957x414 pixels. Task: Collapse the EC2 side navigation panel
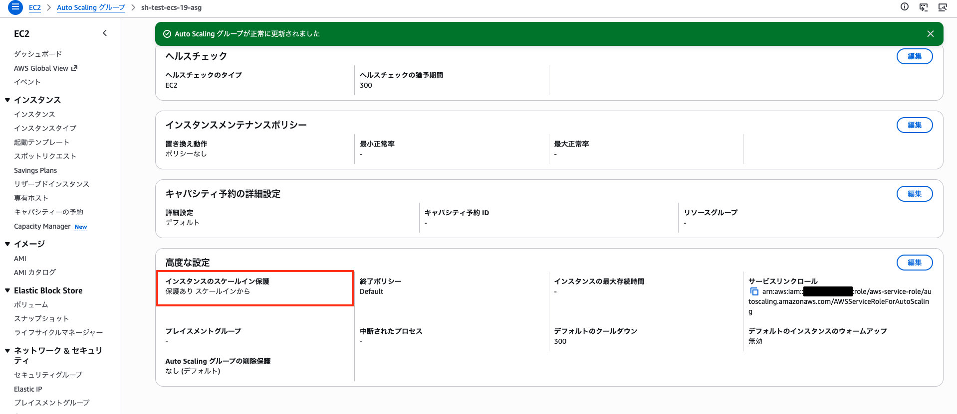click(105, 33)
